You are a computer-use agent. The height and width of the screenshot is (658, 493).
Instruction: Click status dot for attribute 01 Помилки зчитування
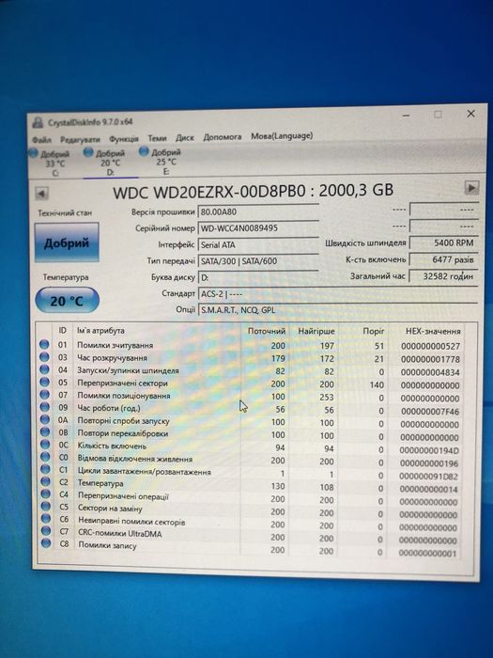click(44, 345)
